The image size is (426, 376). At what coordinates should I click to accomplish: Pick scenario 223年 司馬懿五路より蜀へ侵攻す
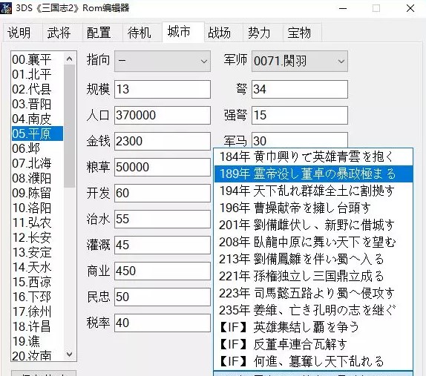[313, 293]
